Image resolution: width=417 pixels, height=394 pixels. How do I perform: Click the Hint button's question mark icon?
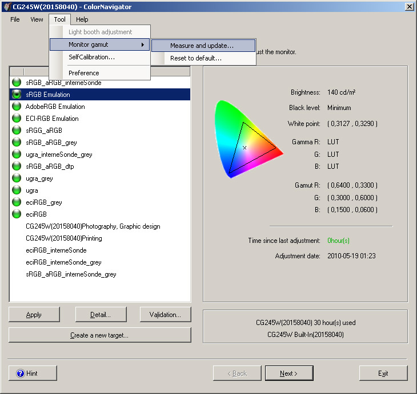21,373
